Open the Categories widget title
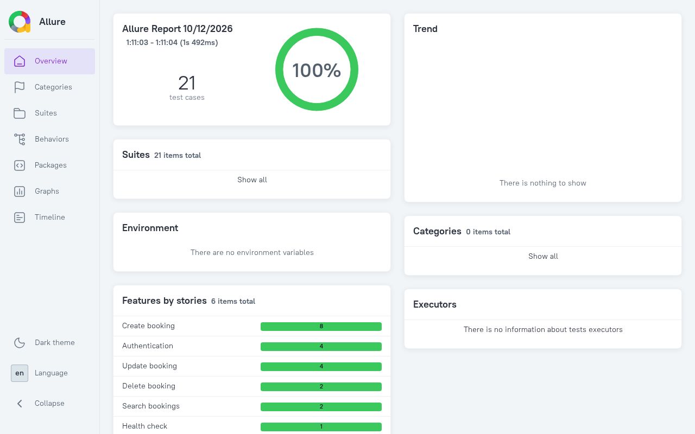The image size is (695, 434). (437, 231)
